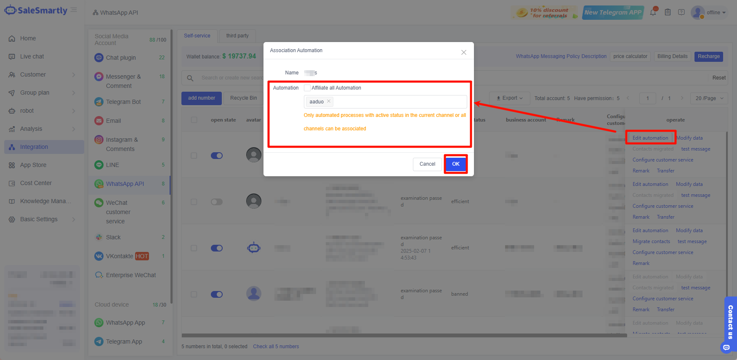Screen dimensions: 737x360
Task: Tick the checkbox of the robot avatar row
Action: [194, 248]
